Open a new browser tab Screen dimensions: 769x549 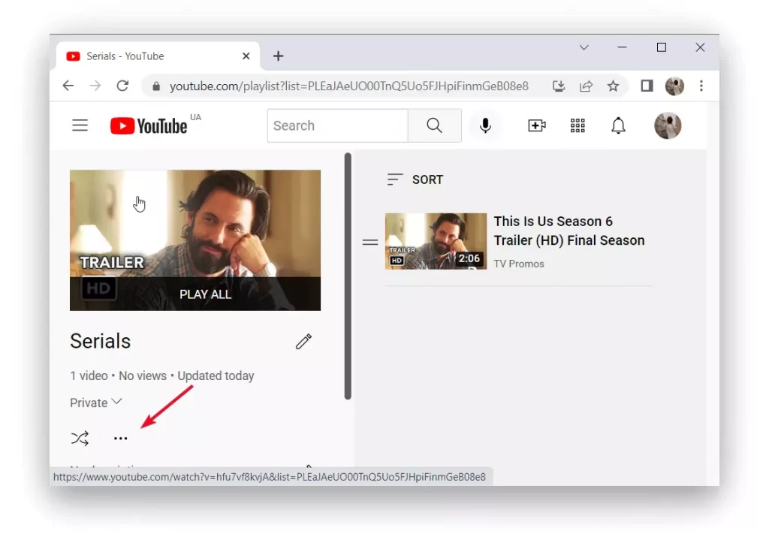[x=278, y=56]
